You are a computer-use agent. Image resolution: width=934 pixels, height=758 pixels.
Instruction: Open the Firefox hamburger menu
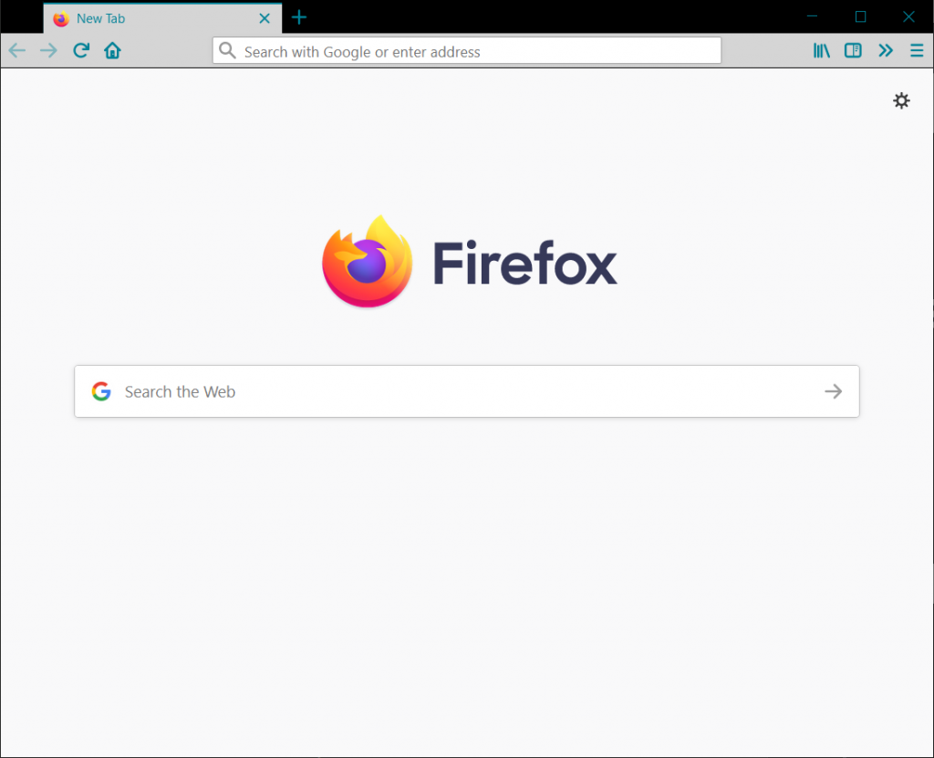[x=917, y=50]
